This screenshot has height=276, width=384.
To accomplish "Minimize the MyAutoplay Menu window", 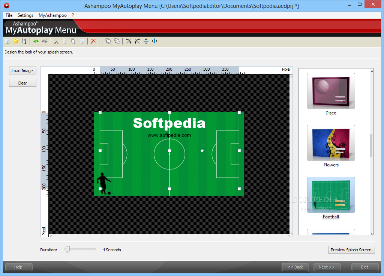I will 349,4.
